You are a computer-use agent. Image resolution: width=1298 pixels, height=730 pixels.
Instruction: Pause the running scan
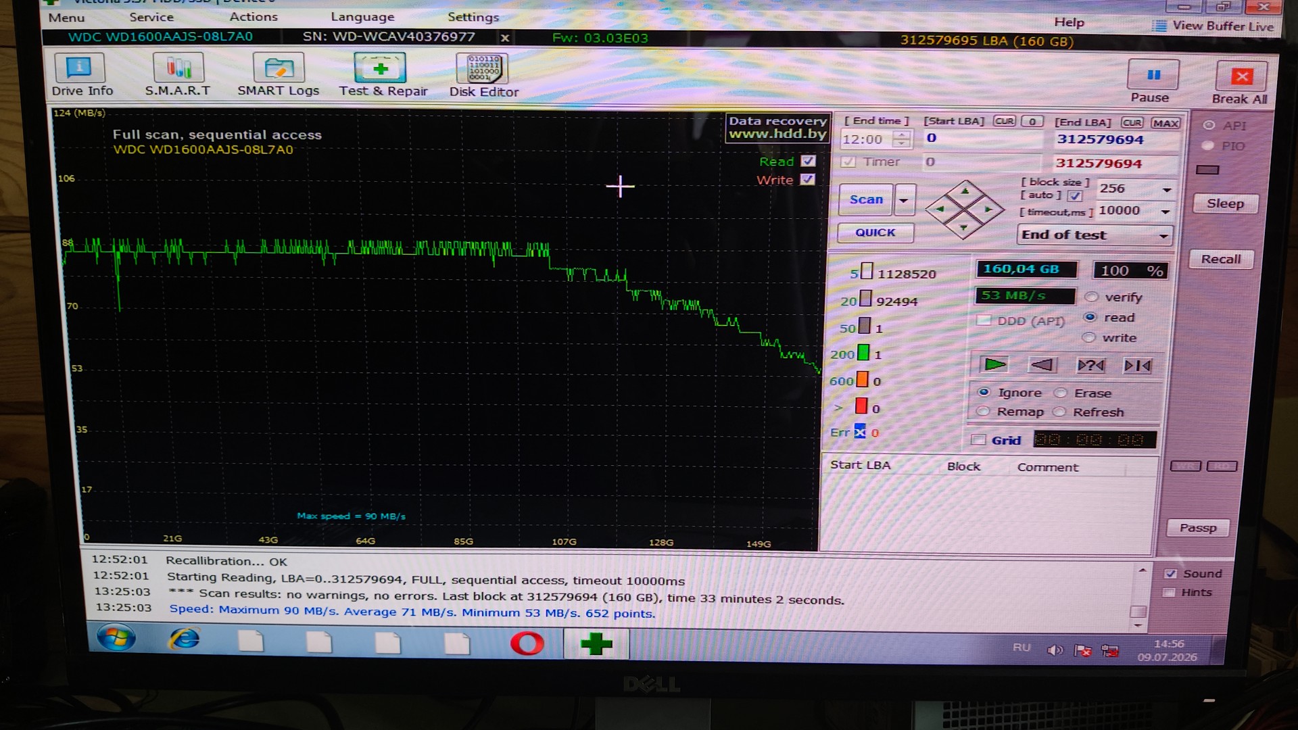point(1152,81)
